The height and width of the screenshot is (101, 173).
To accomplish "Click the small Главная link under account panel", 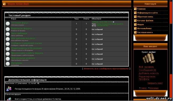I will [x=143, y=88].
